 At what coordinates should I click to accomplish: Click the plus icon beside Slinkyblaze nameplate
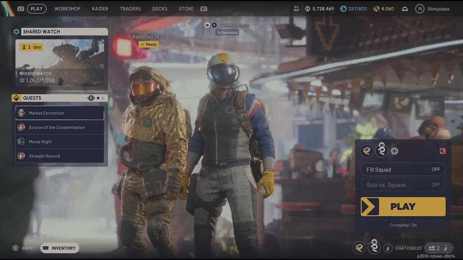click(214, 25)
